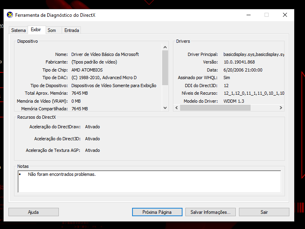305x229 pixels.
Task: Click Drivers scrollbar left arrow
Action: point(177,108)
